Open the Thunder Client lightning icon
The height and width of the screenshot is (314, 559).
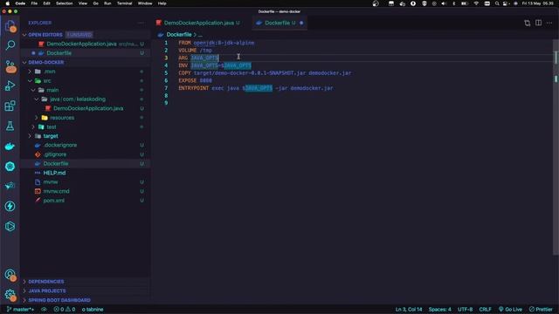coord(10,206)
